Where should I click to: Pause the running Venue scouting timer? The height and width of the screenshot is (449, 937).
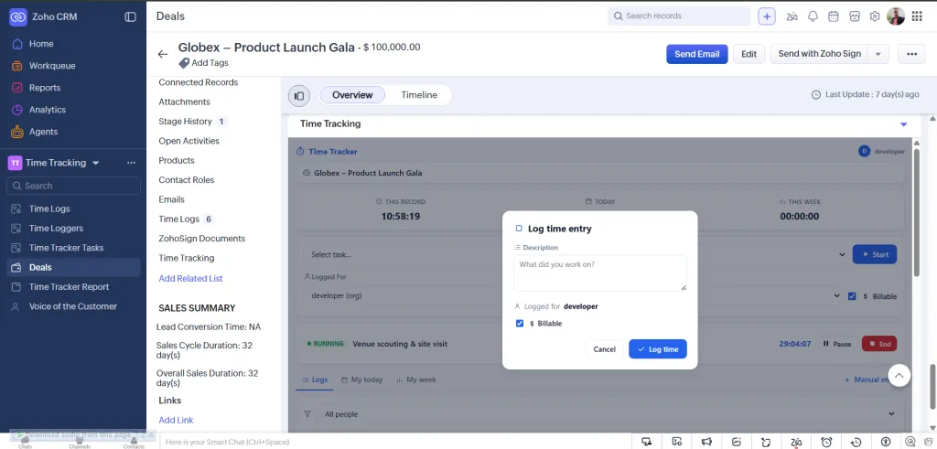(x=836, y=344)
